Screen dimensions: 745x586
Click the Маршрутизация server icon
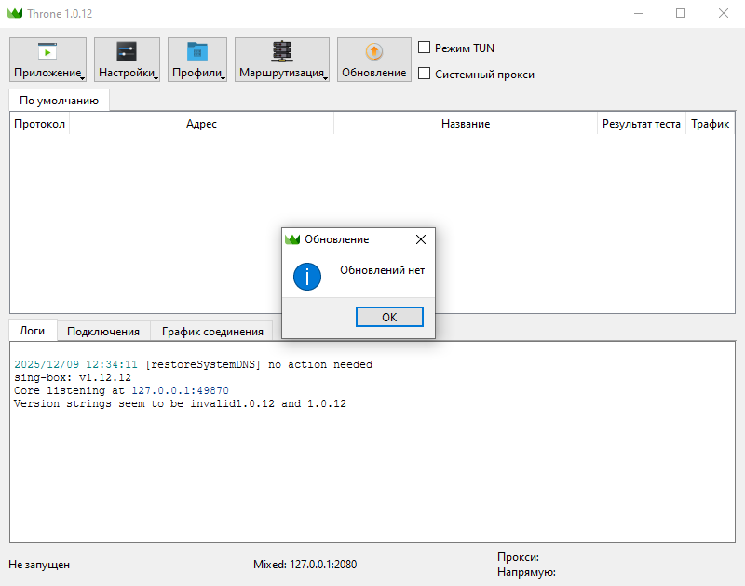281,51
